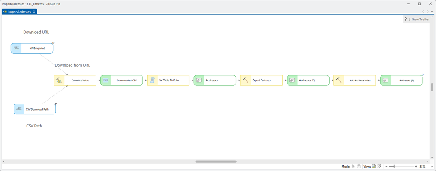Click the Auto Layout view icon
This screenshot has height=171, width=436.
point(374,166)
